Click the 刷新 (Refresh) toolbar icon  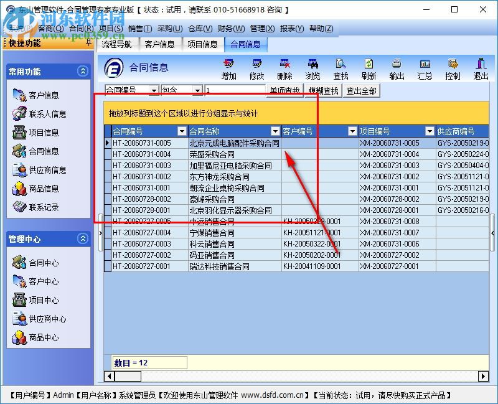tap(370, 68)
